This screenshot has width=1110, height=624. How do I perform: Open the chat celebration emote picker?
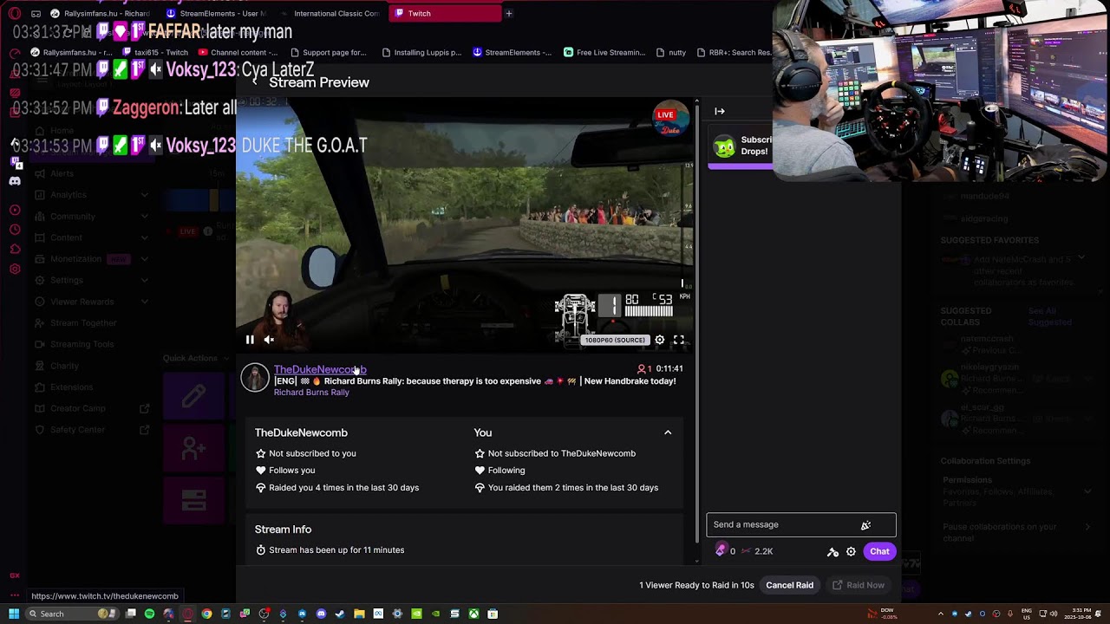click(865, 525)
